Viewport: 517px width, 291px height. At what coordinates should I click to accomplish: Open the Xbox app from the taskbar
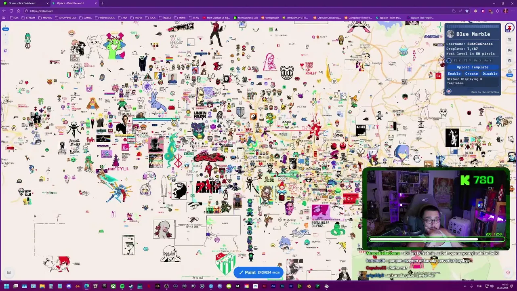tap(113, 287)
